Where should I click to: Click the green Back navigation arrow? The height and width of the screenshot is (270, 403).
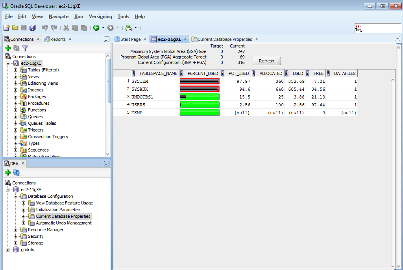coord(96,27)
